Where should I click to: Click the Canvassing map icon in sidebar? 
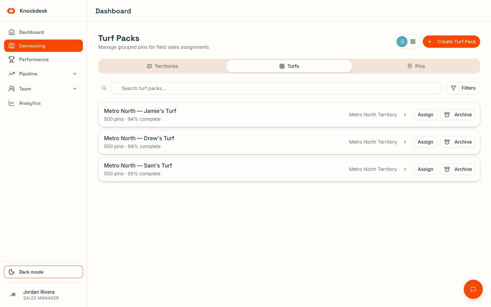coord(12,46)
